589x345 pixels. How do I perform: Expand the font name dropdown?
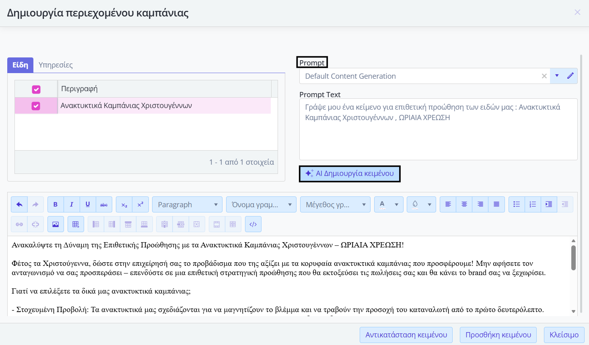261,204
